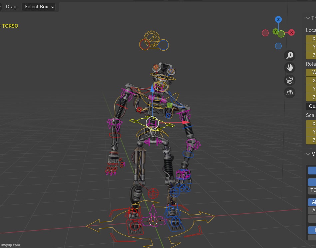Click the blue Z axis on navigation gizmo

[278, 20]
